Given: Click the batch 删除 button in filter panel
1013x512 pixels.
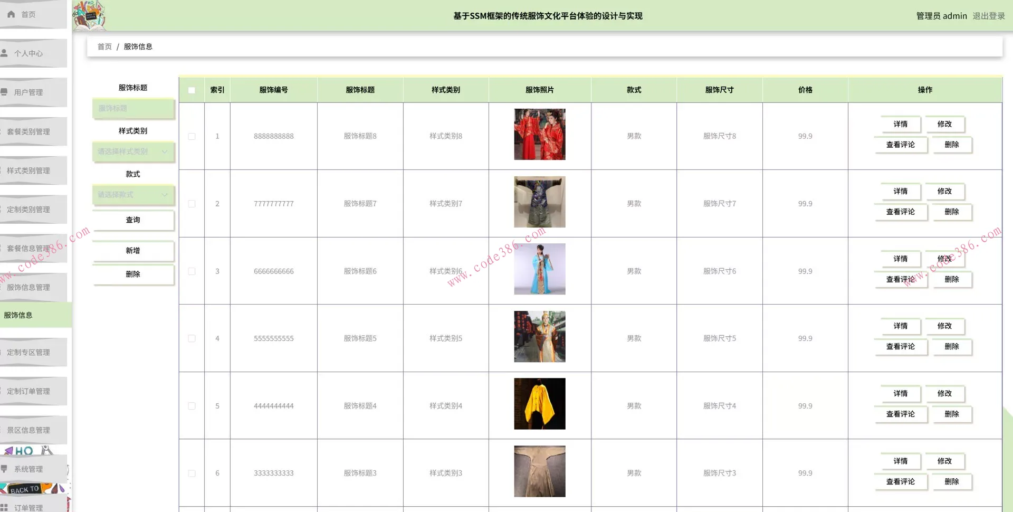Looking at the screenshot, I should [x=133, y=274].
